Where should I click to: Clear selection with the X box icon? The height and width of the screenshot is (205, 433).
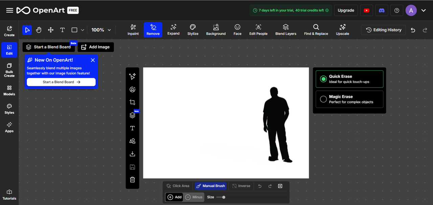click(280, 186)
